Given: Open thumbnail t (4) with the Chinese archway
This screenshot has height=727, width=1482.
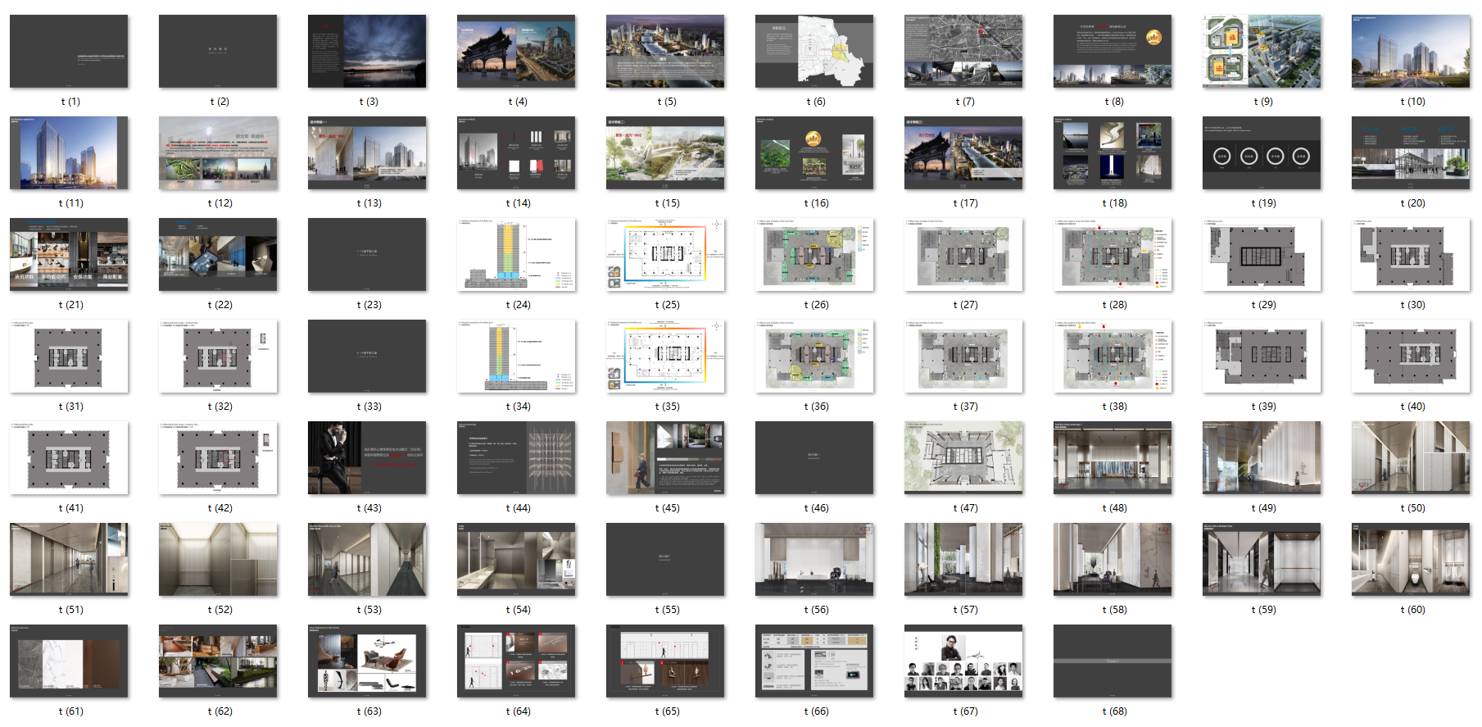Looking at the screenshot, I should tap(516, 51).
